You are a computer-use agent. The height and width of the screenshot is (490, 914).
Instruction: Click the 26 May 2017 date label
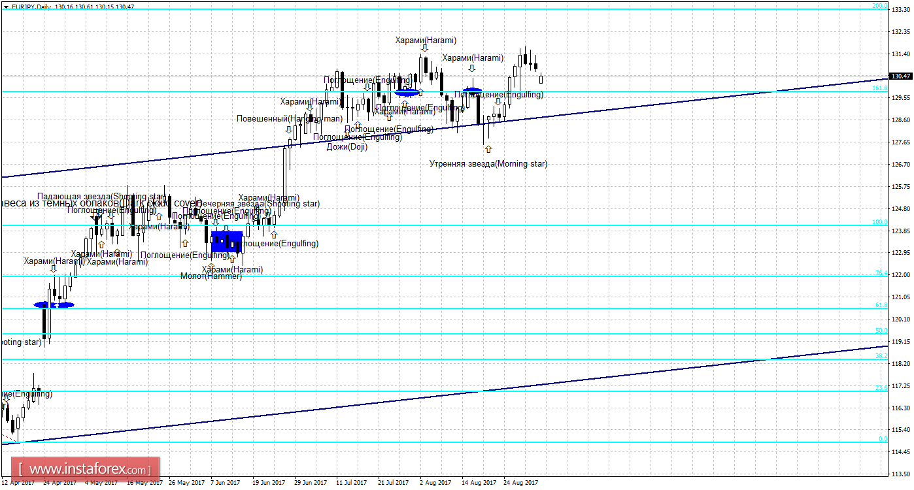[x=187, y=483]
